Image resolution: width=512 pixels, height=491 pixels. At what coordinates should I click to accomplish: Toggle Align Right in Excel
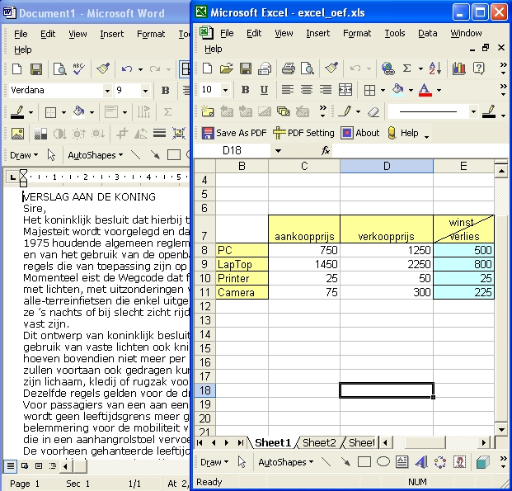[x=326, y=90]
